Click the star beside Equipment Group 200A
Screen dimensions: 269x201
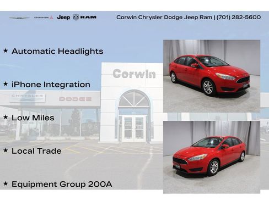6,183
